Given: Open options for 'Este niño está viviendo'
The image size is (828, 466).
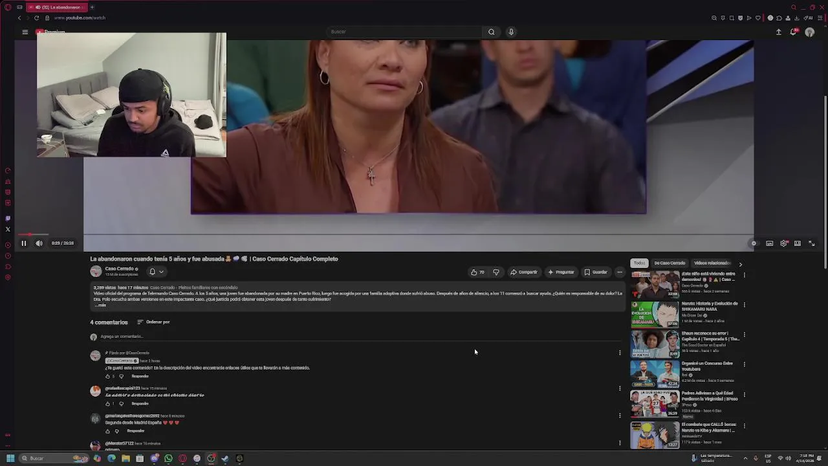Looking at the screenshot, I should pos(744,275).
